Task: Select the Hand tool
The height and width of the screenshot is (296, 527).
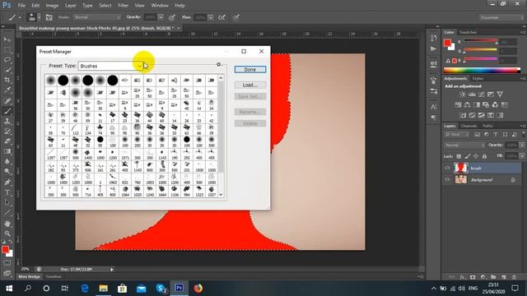Action: tap(7, 224)
